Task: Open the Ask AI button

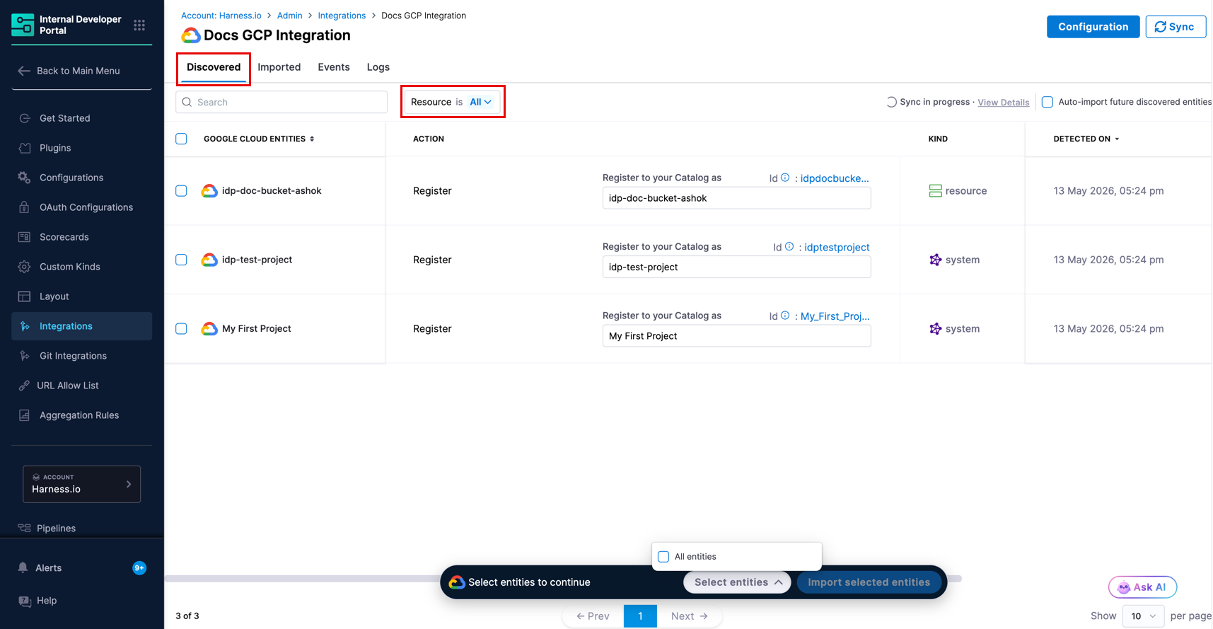Action: tap(1142, 587)
